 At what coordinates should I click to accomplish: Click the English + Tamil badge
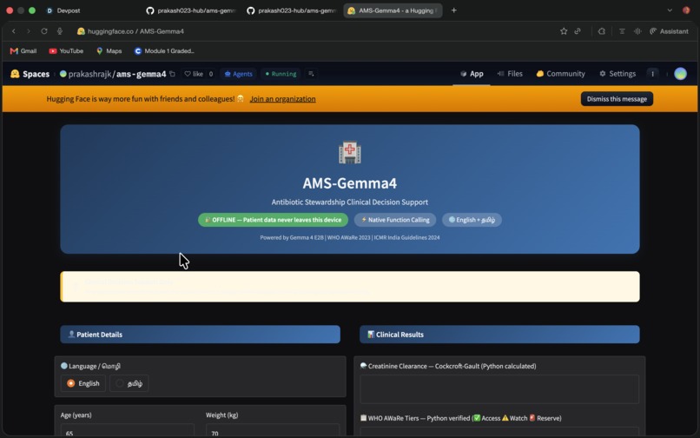(472, 220)
